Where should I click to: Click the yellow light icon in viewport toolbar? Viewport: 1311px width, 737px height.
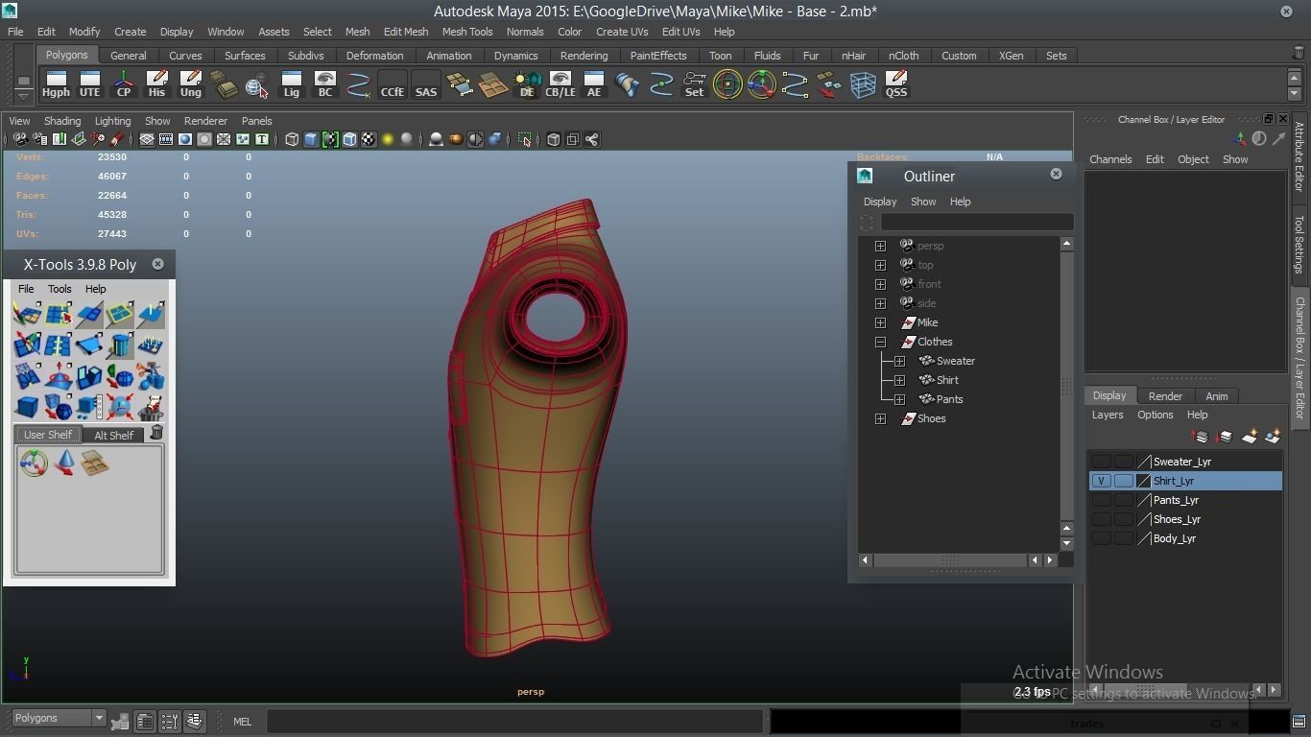pos(388,139)
